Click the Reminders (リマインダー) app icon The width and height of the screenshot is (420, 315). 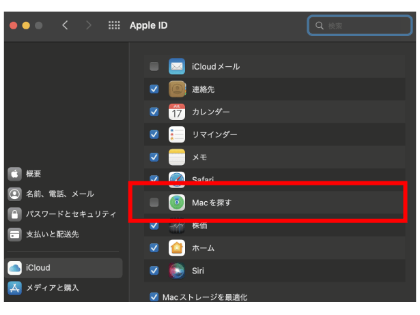[177, 134]
